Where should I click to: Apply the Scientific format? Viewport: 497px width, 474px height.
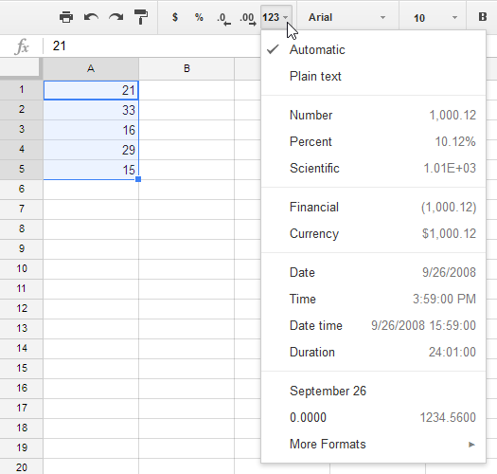373,168
